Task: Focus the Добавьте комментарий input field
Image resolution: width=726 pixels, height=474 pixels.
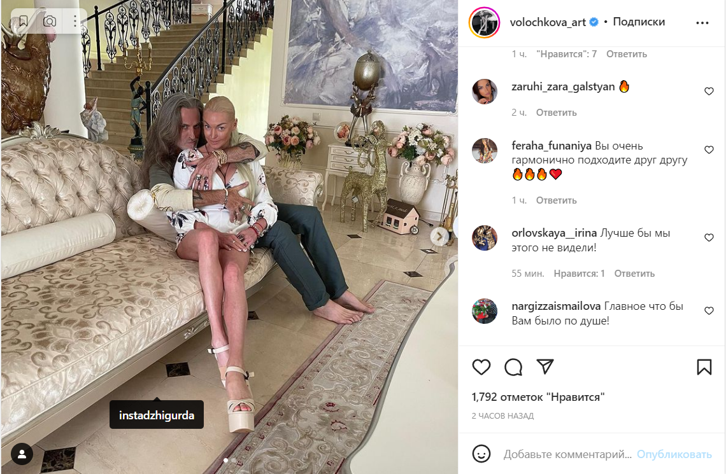Action: click(567, 454)
